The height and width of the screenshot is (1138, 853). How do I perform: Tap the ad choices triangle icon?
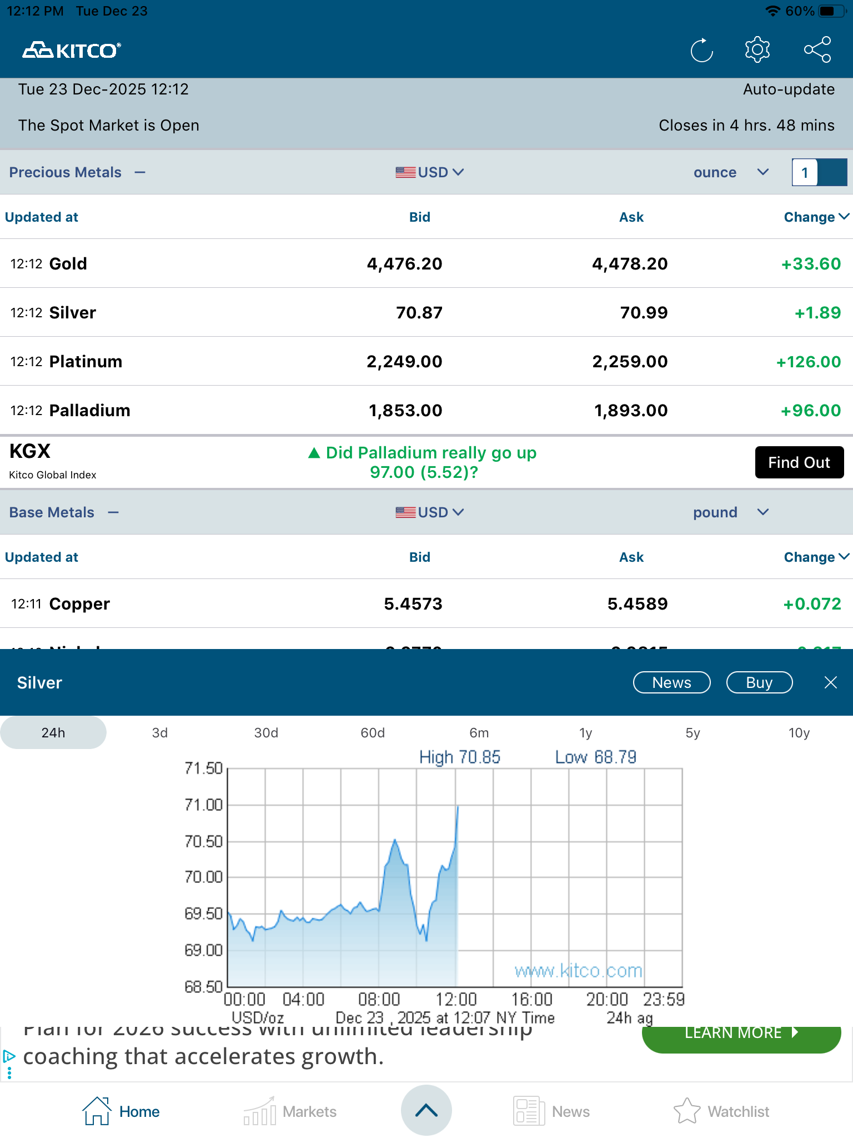tap(9, 1056)
